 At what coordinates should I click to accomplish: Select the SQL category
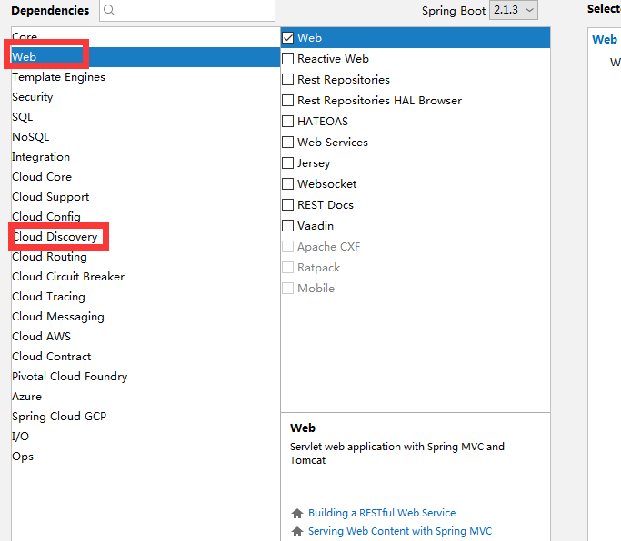click(x=145, y=117)
